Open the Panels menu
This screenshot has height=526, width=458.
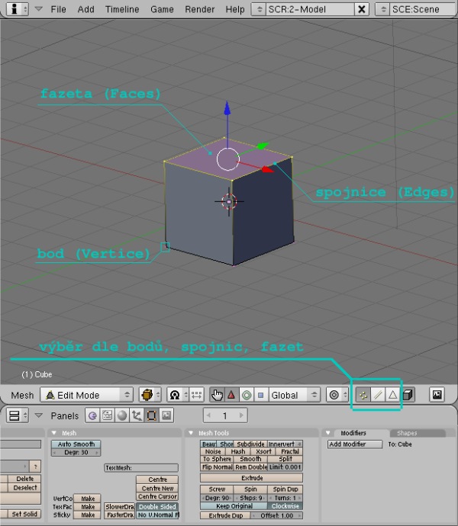[x=65, y=416]
